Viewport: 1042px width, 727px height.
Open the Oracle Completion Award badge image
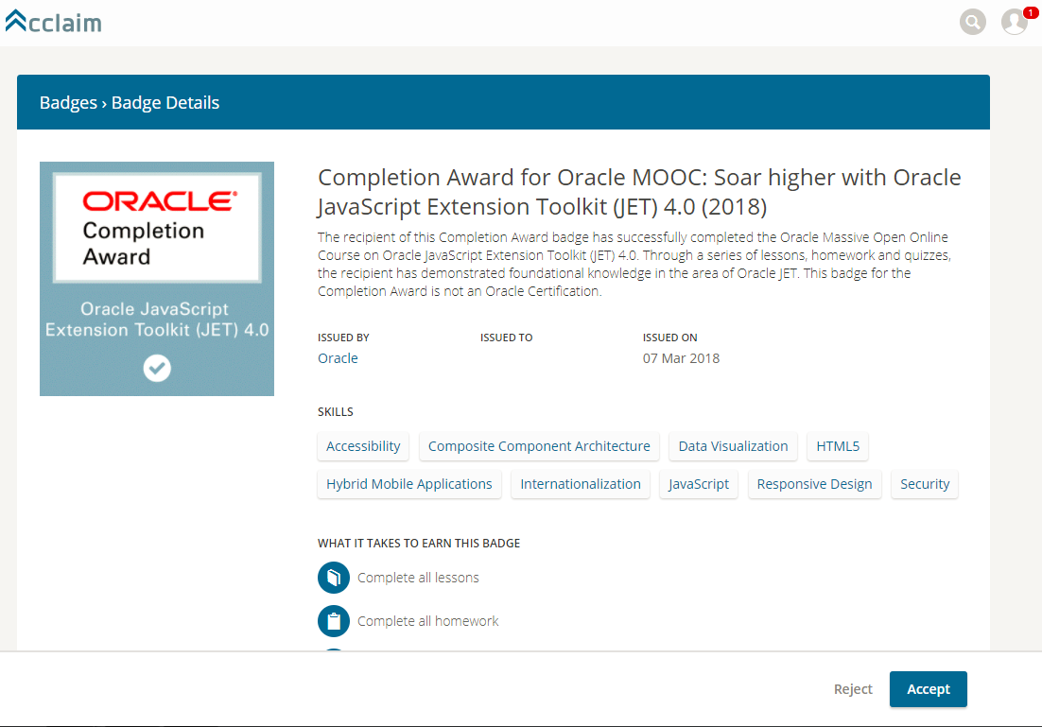157,278
